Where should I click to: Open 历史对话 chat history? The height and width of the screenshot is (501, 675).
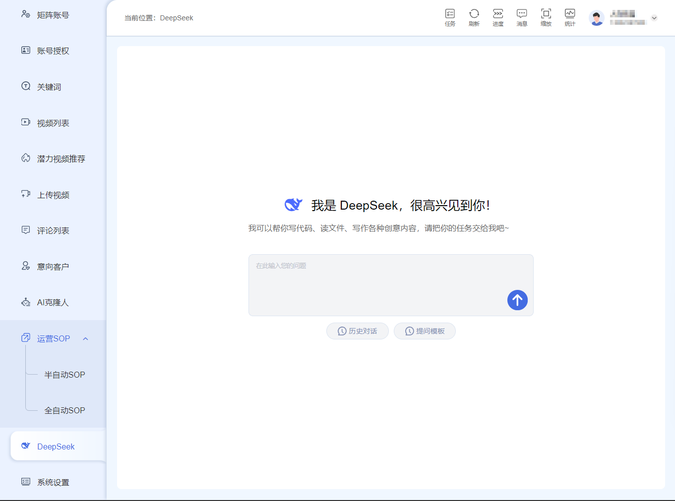358,331
